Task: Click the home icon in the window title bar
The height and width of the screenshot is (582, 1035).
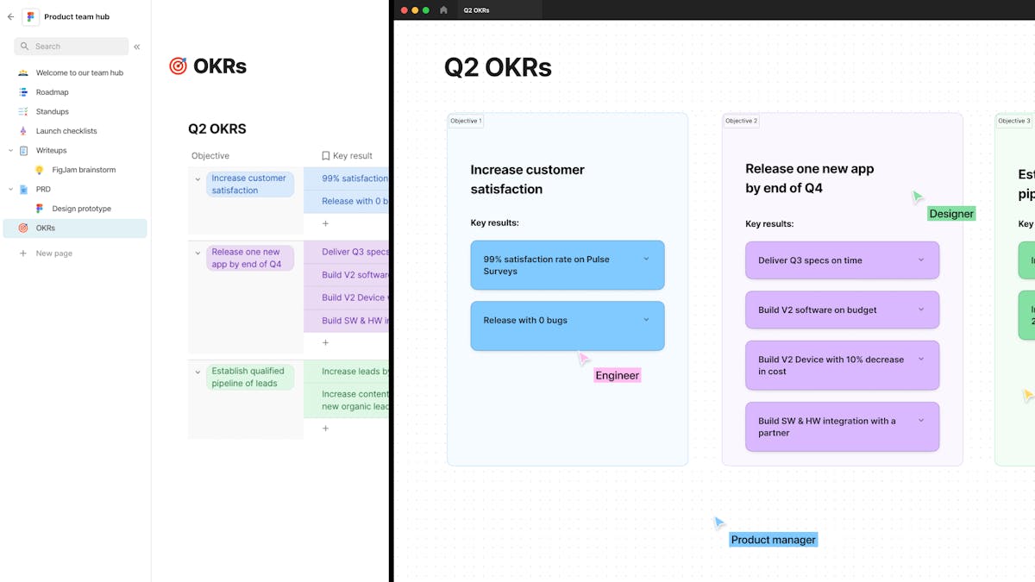Action: (443, 10)
